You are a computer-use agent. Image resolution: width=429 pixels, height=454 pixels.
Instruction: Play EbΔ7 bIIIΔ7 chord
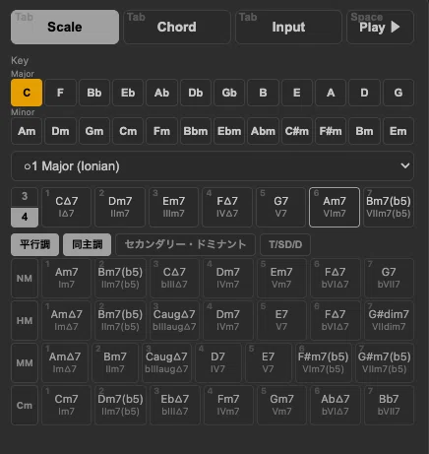point(174,406)
